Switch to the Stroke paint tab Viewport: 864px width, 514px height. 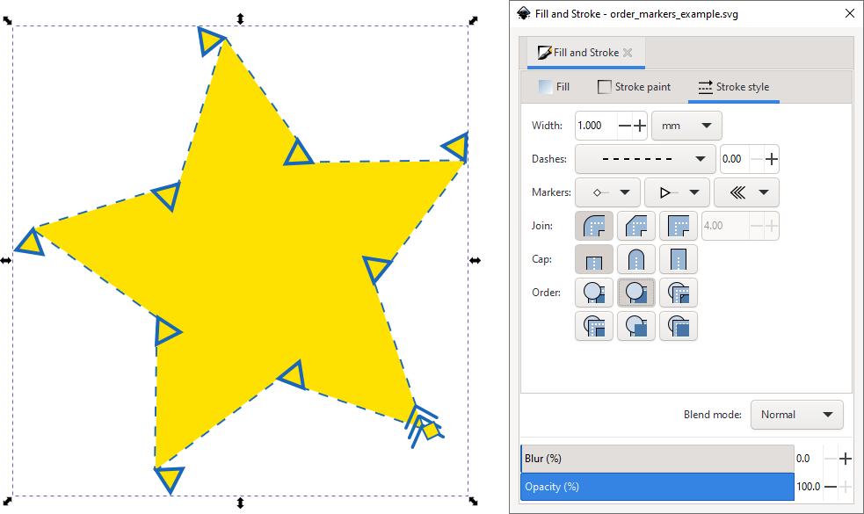click(635, 87)
